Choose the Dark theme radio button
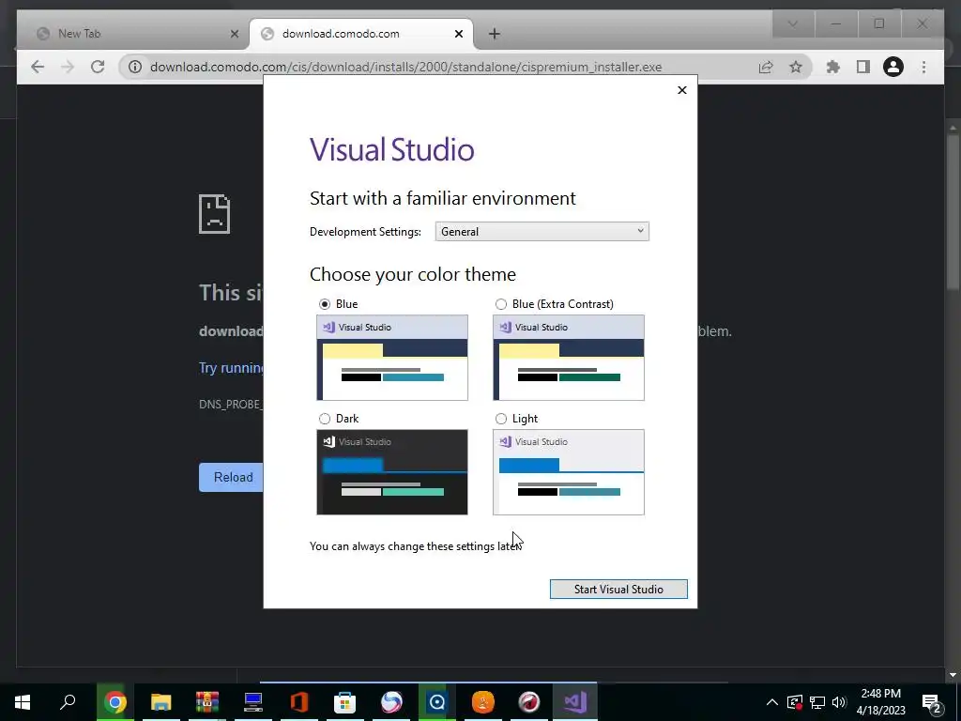Screen dimensions: 961x721 point(324,419)
